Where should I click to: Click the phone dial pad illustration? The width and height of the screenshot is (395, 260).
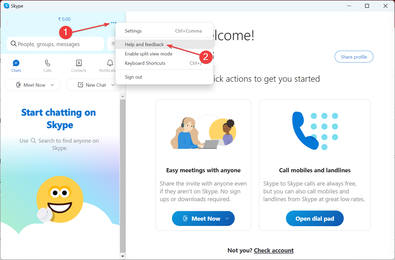315,131
